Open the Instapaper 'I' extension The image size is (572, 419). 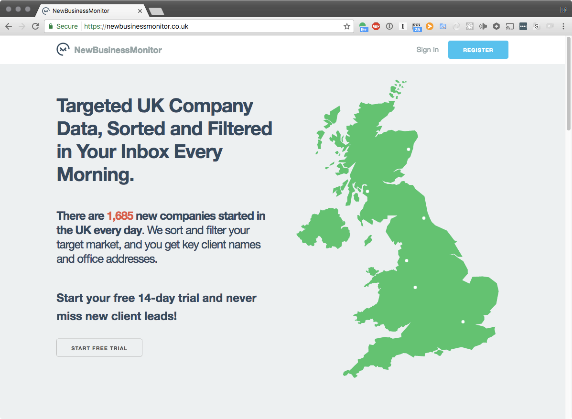(x=403, y=26)
